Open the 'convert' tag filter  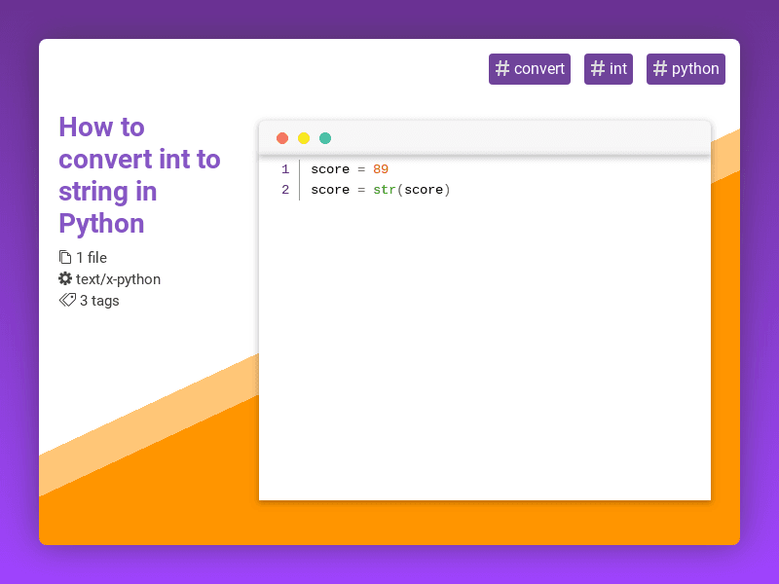pos(530,69)
